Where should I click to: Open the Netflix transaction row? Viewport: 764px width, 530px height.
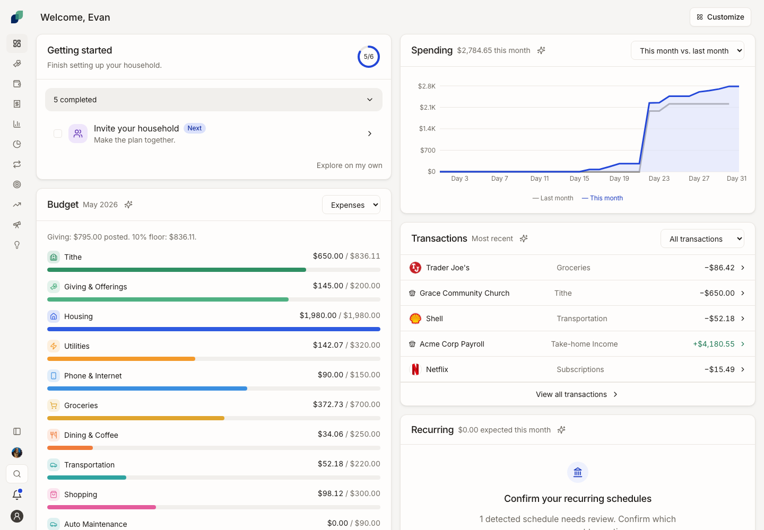point(578,369)
